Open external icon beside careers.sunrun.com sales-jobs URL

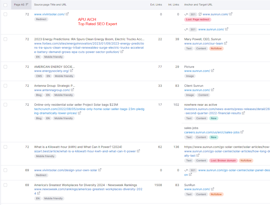(242, 132)
